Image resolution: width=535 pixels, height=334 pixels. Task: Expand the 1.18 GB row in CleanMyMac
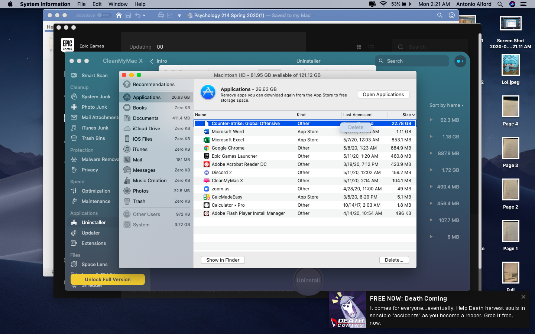click(431, 137)
